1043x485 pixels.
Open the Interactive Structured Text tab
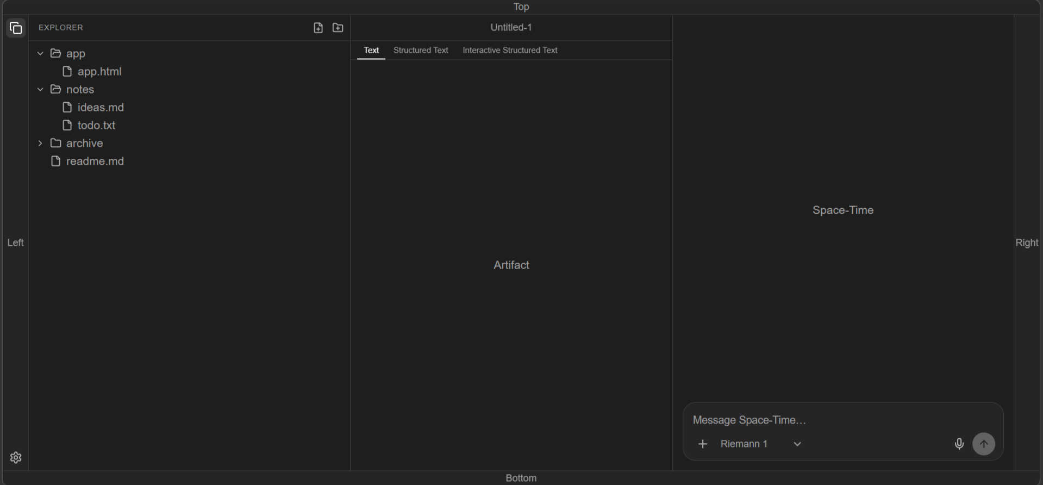(510, 50)
